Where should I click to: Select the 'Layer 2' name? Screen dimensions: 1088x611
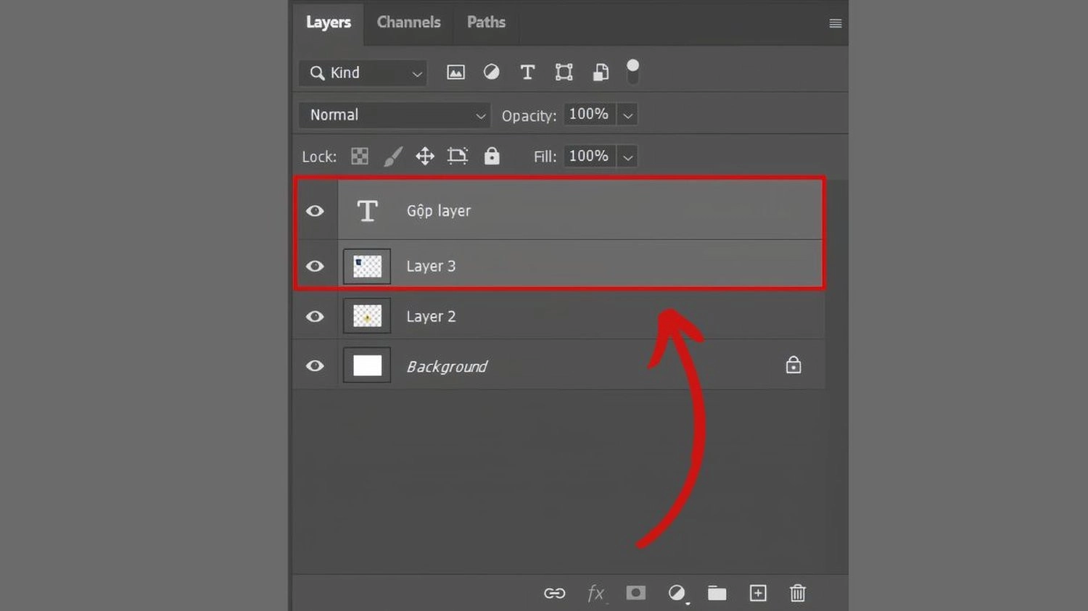pyautogui.click(x=431, y=317)
